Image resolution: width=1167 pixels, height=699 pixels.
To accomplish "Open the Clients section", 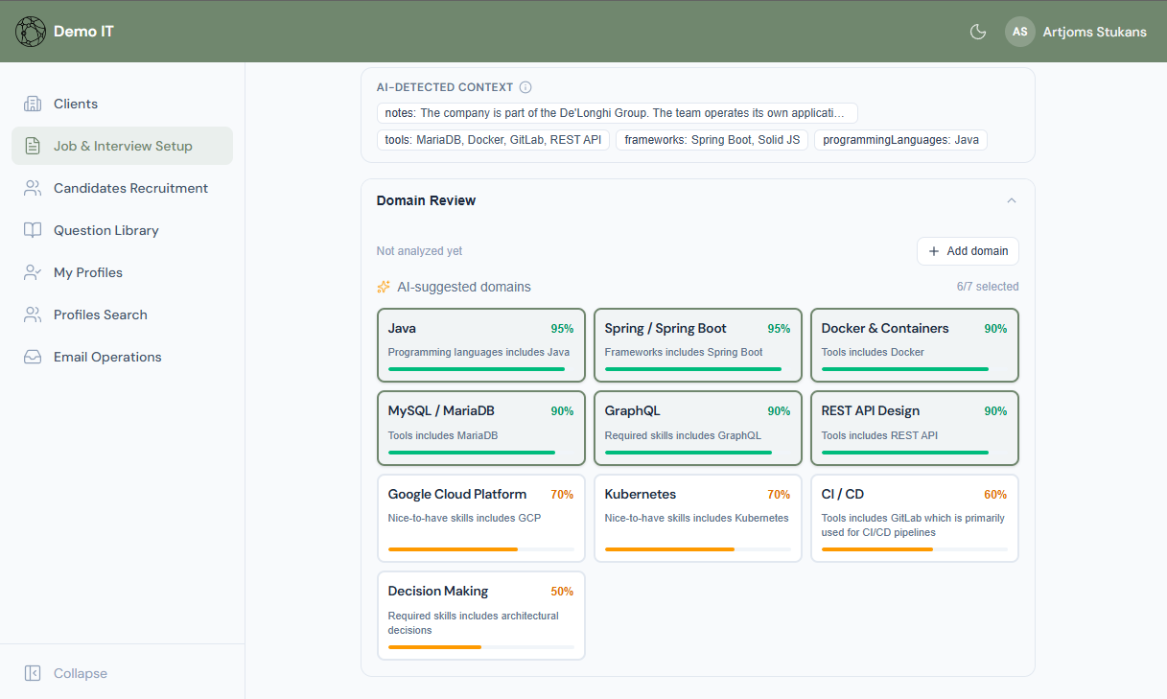I will pyautogui.click(x=122, y=104).
